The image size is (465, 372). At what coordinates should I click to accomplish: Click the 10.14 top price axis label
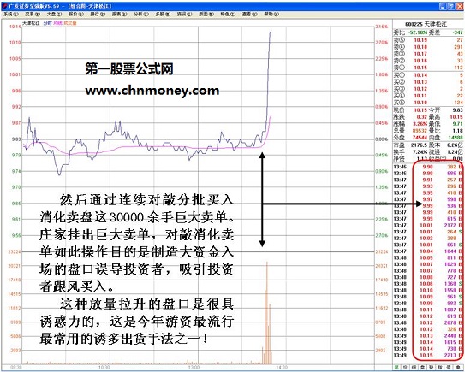[x=15, y=27]
